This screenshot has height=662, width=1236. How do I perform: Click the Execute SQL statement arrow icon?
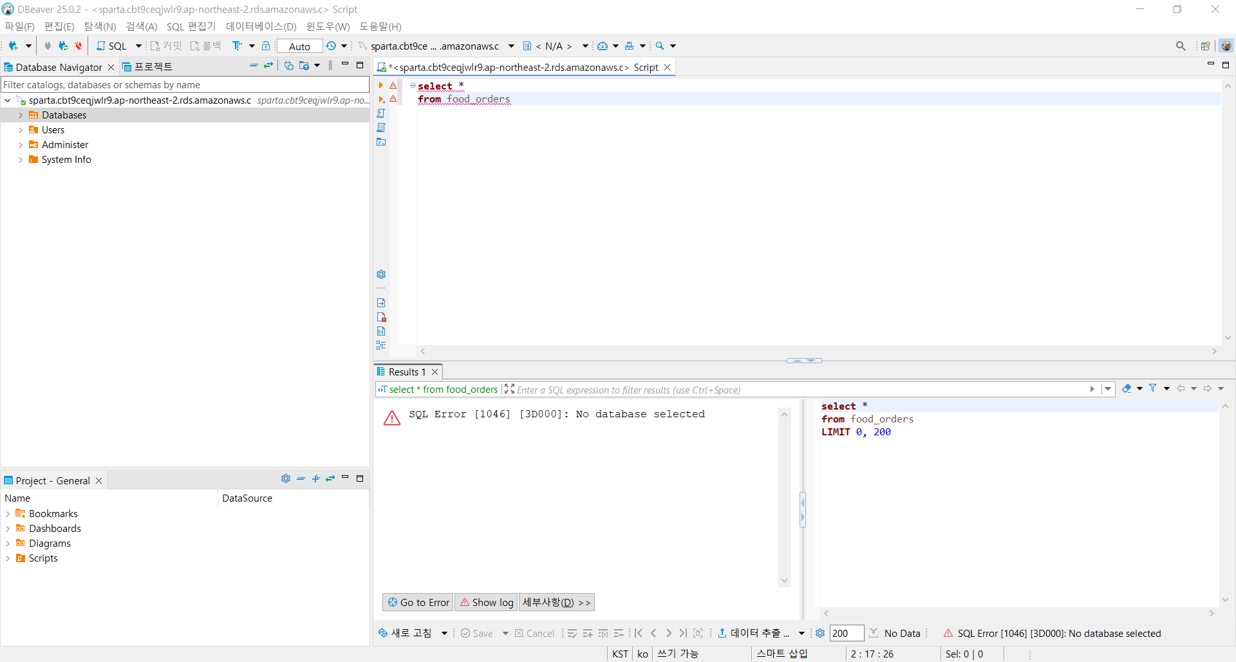[381, 85]
